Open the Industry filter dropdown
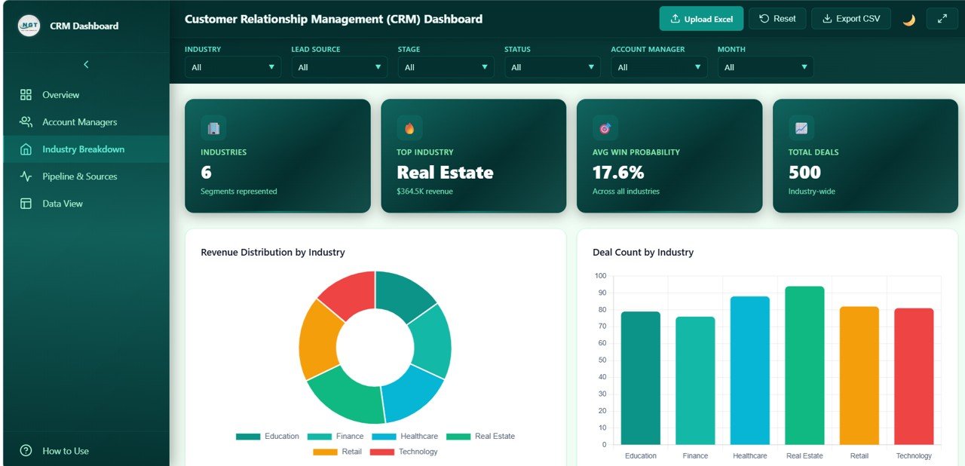This screenshot has height=466, width=965. coord(233,66)
